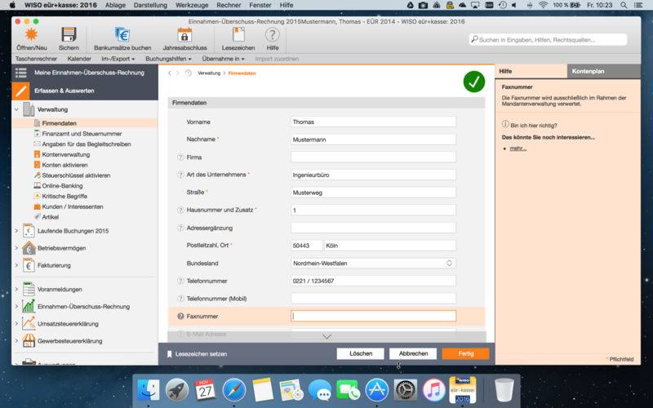Screen dimensions: 653x408
Task: Select Artikel in the sidebar
Action: 50,217
